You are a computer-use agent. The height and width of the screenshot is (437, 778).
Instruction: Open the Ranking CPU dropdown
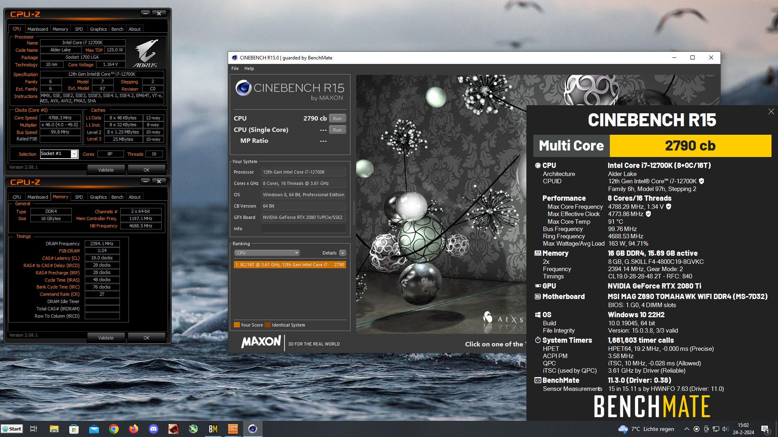(x=267, y=253)
